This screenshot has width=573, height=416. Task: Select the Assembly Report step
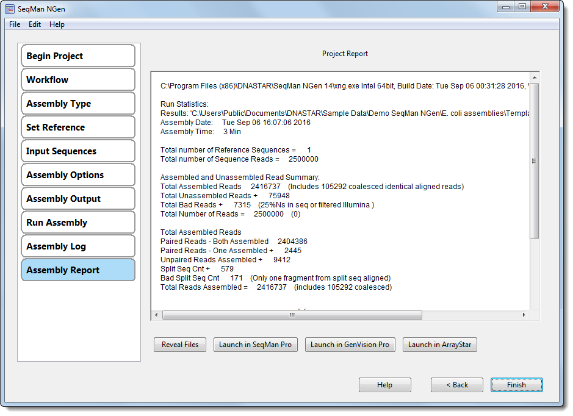[x=78, y=270]
